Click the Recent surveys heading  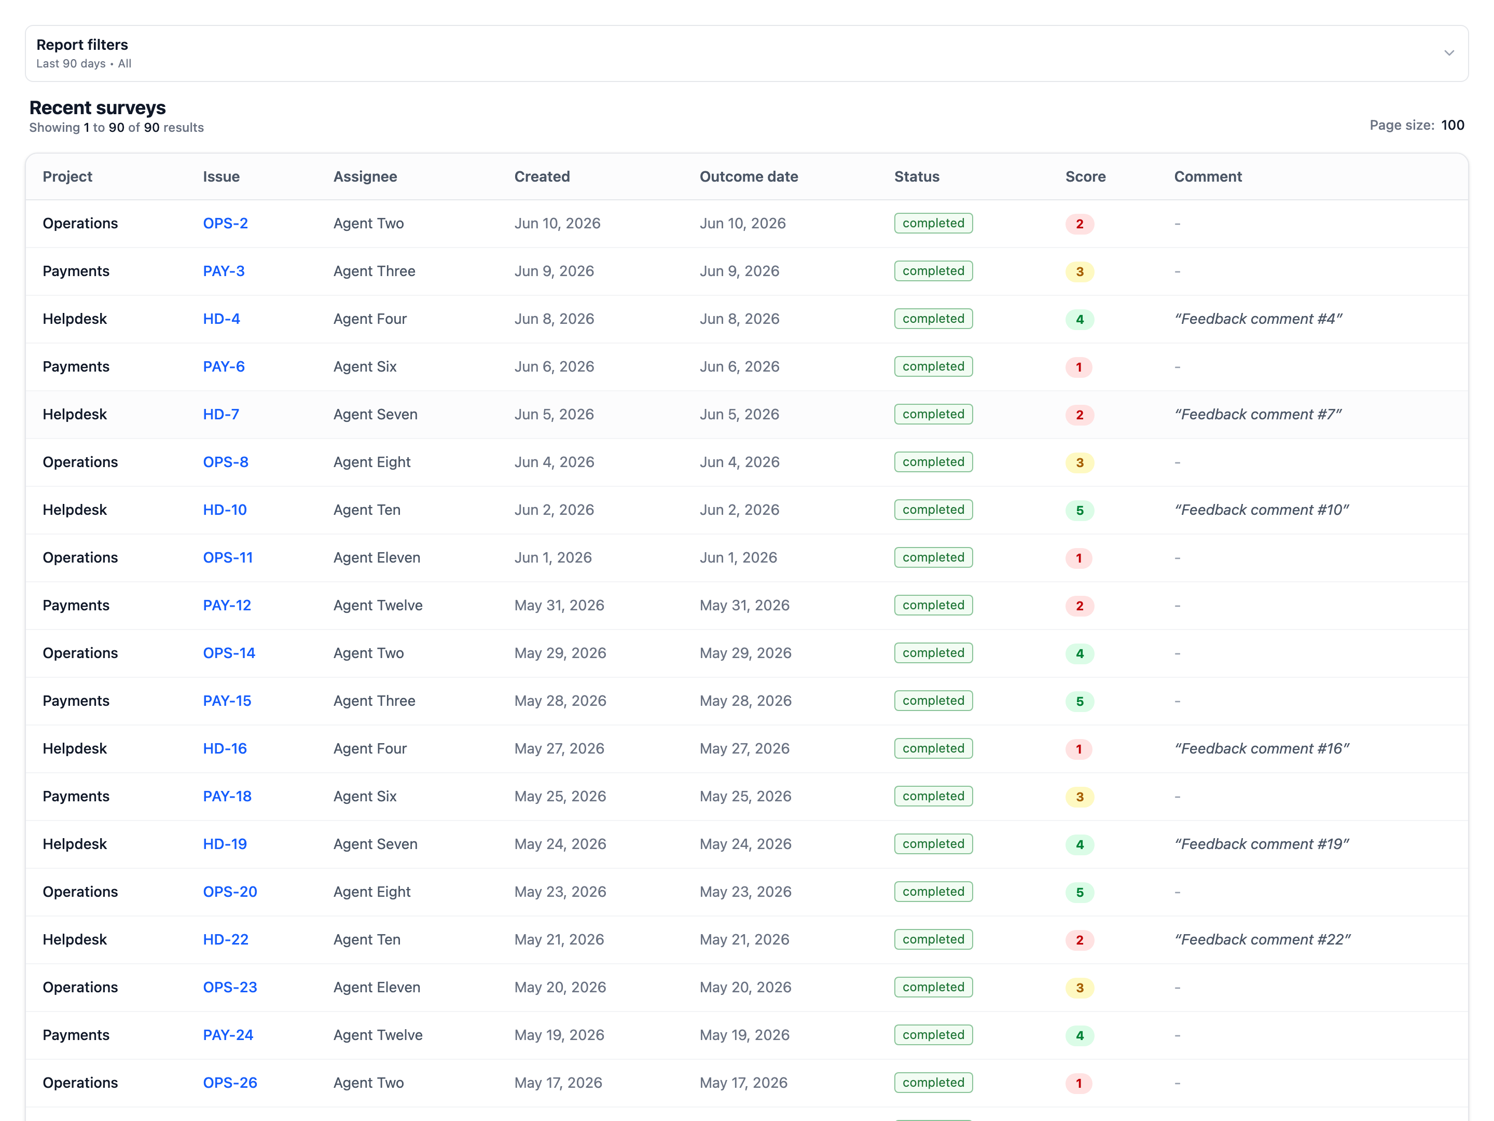97,107
